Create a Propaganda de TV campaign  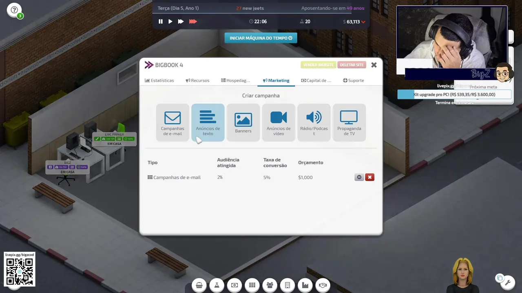(349, 122)
